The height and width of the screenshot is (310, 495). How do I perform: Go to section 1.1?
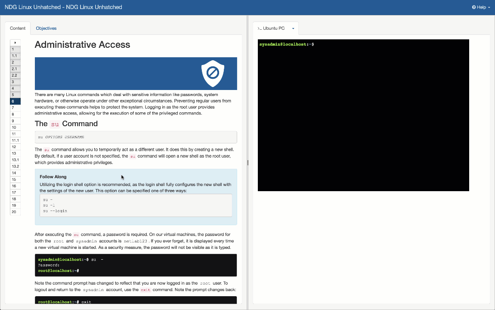15,56
